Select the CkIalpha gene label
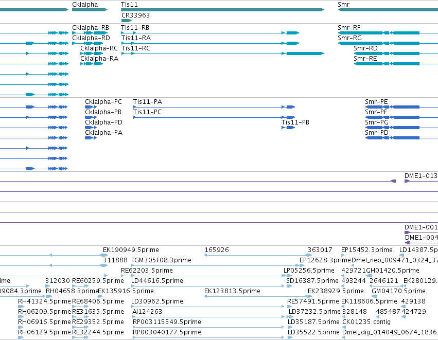The height and width of the screenshot is (340, 438). click(85, 5)
